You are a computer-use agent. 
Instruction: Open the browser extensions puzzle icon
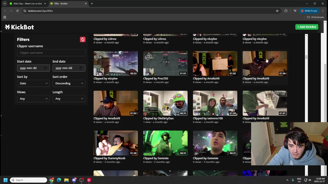pyautogui.click(x=286, y=11)
